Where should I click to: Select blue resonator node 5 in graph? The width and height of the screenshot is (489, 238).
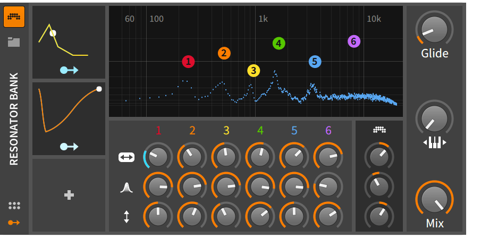315,62
